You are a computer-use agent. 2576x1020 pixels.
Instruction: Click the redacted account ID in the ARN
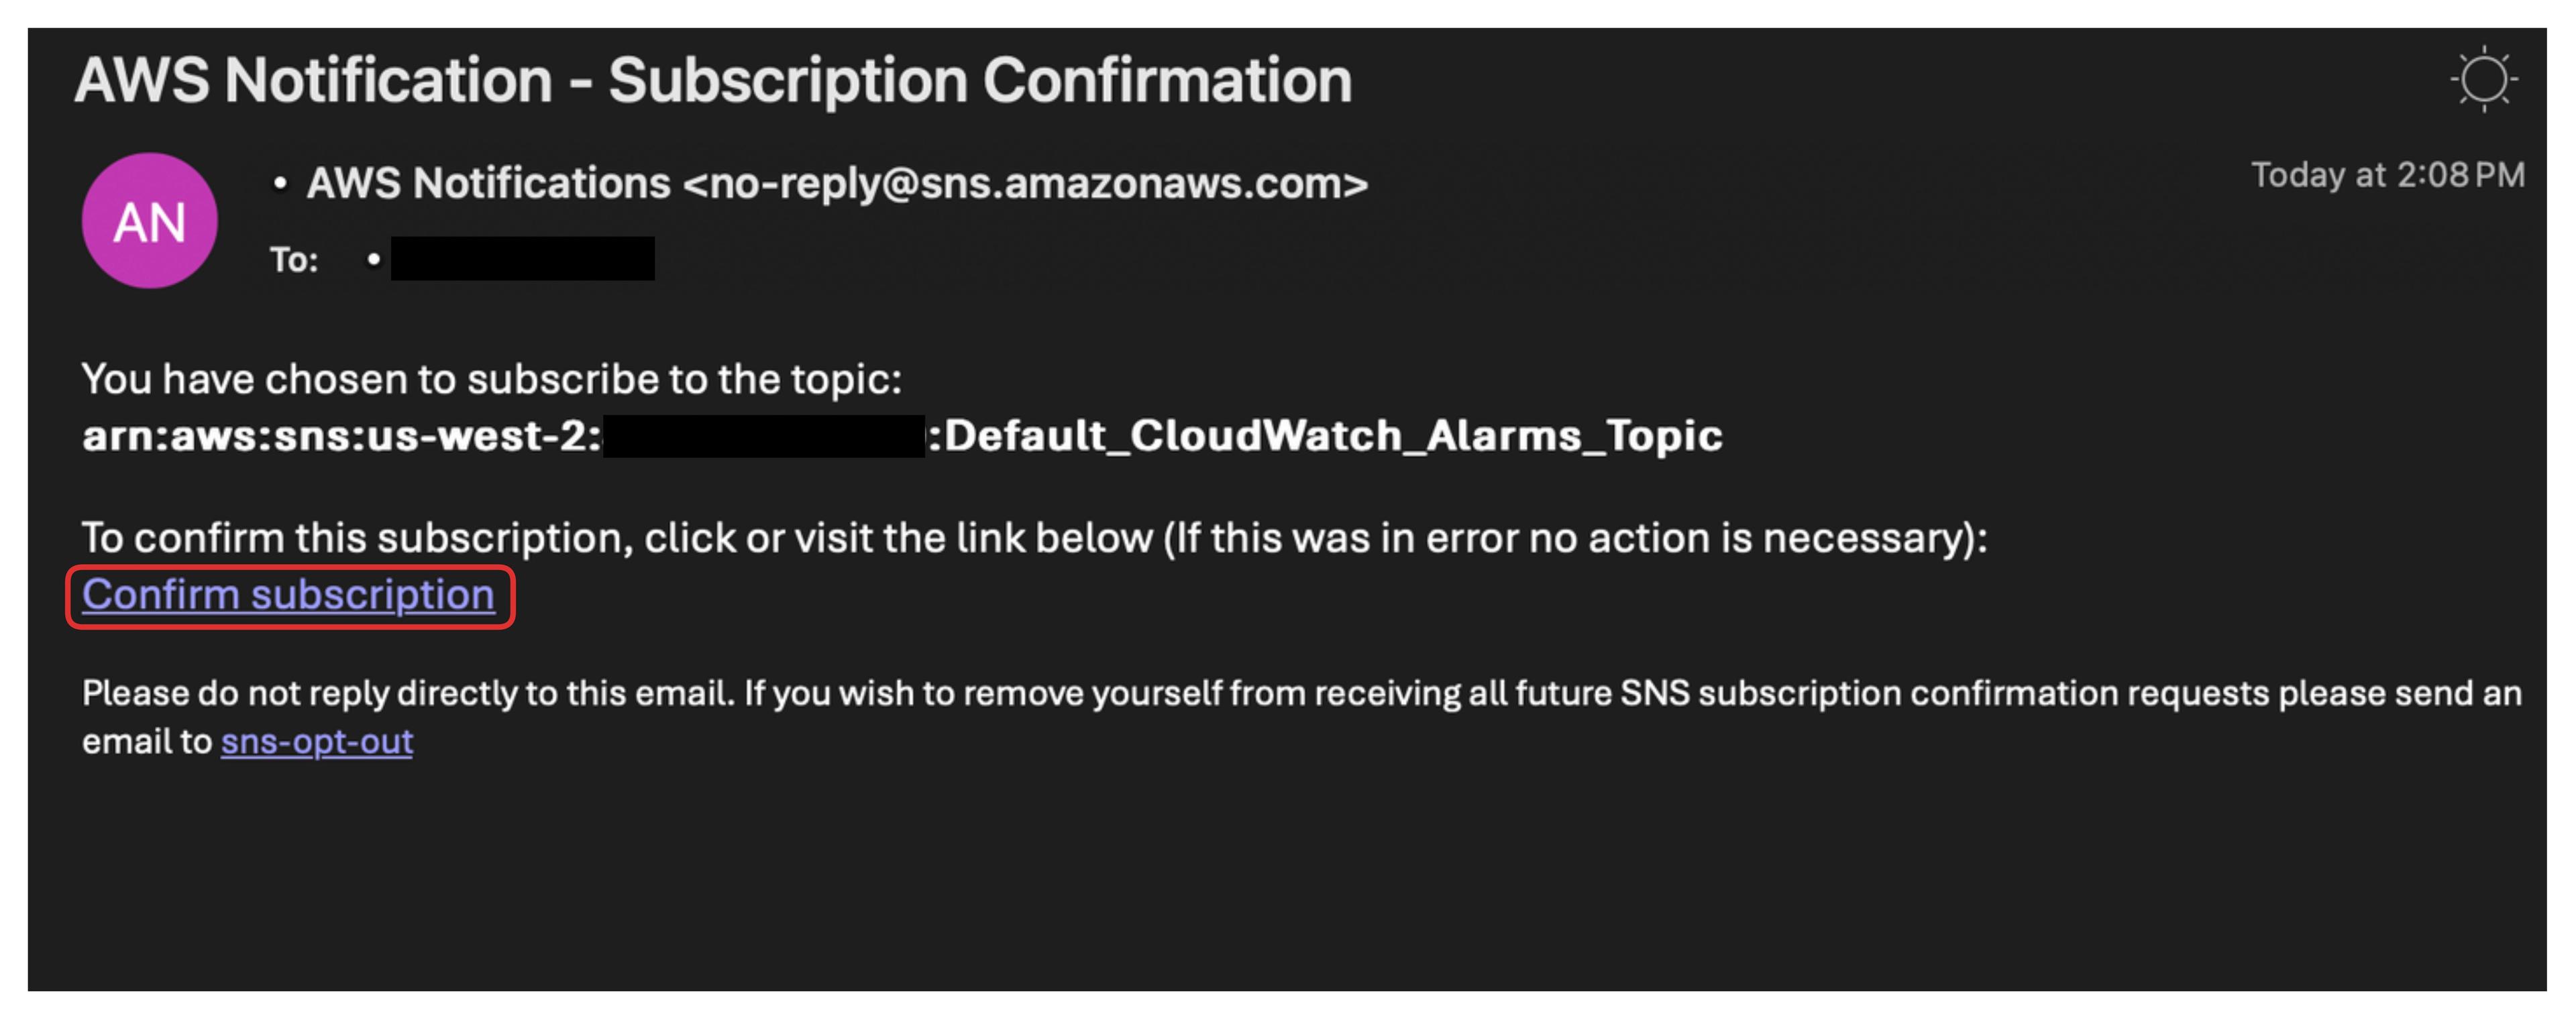click(x=764, y=437)
